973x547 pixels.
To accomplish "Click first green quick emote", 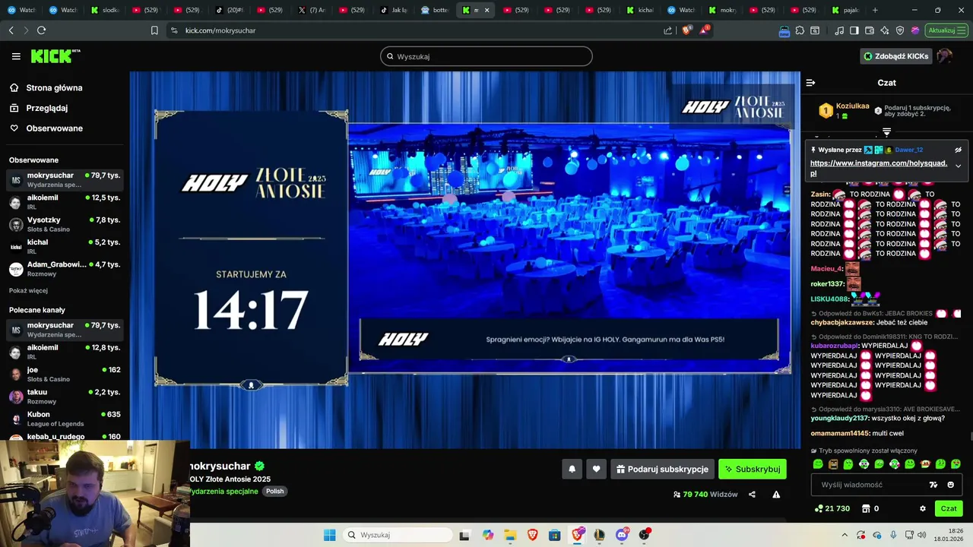I will 818,464.
